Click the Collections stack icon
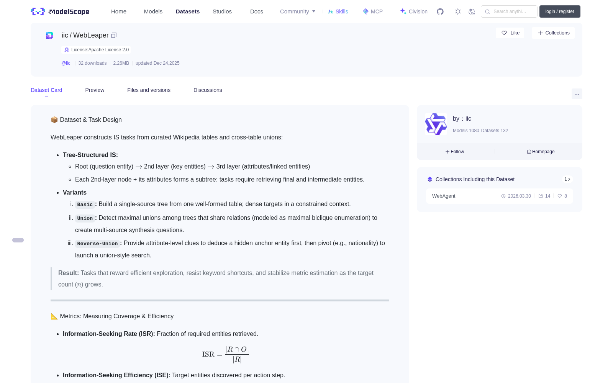613x383 pixels. (430, 179)
